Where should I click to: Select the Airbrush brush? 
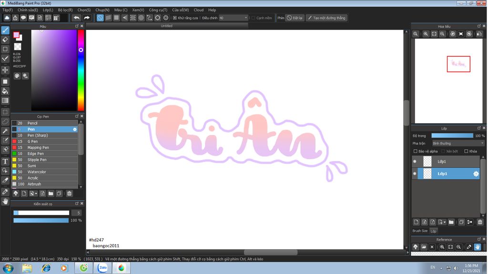pyautogui.click(x=44, y=184)
